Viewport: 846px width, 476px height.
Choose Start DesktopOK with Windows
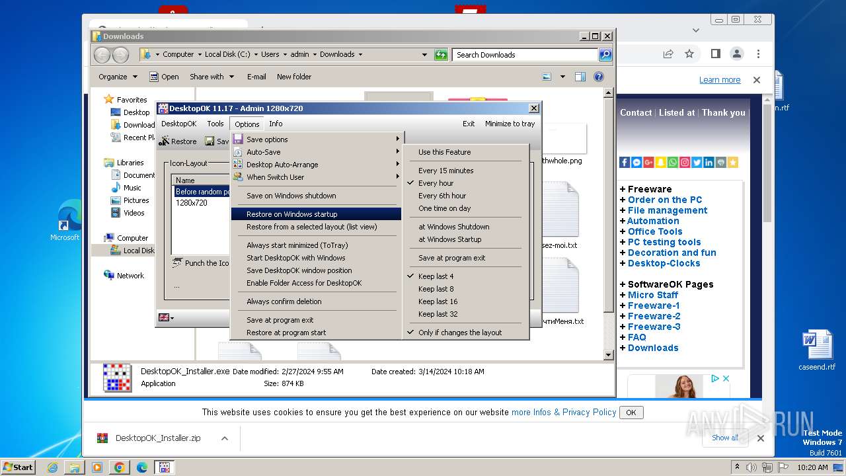coord(316,258)
